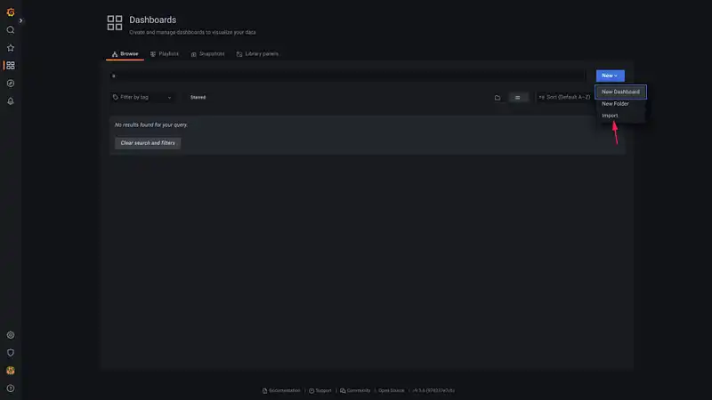Choose Import from the menu
The image size is (712, 400).
(x=620, y=116)
